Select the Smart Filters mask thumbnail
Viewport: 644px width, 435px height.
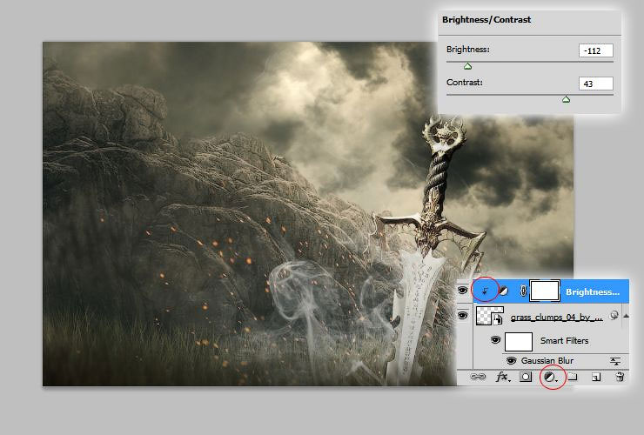(519, 341)
